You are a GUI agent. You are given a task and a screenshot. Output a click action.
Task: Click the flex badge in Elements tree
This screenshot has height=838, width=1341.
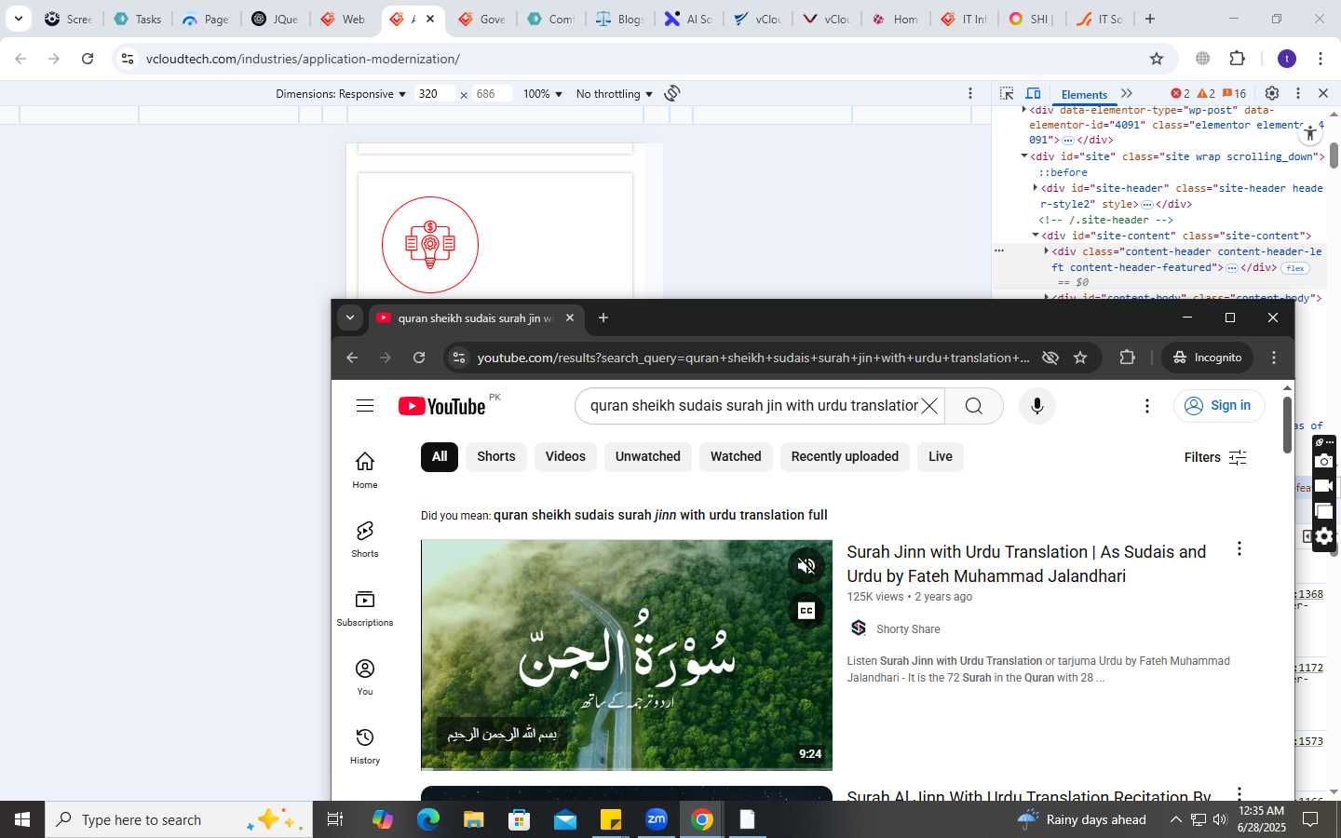(1295, 268)
